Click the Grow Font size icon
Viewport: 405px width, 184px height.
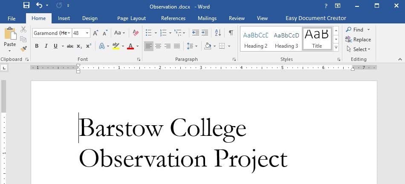(95, 33)
